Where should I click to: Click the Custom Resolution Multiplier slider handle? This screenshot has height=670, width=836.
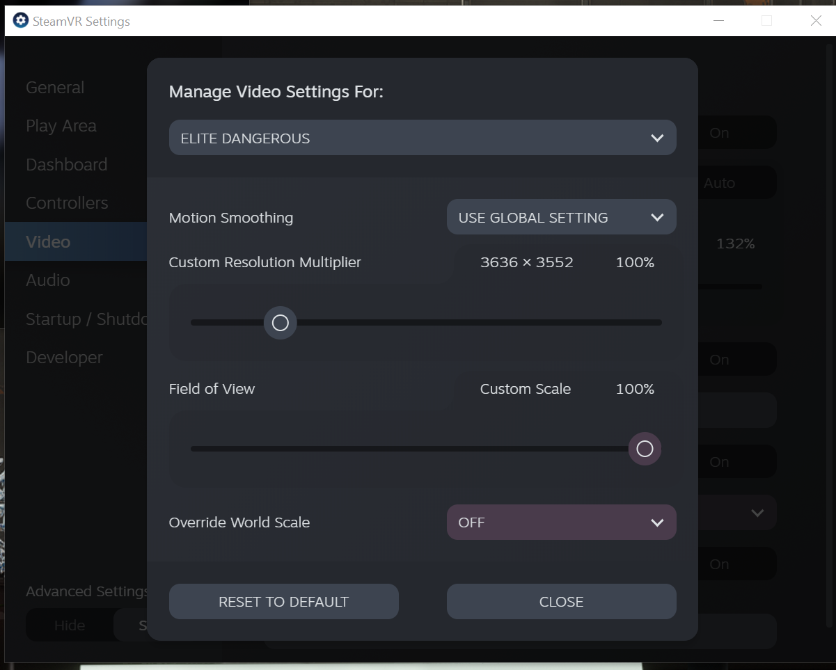[x=280, y=323]
